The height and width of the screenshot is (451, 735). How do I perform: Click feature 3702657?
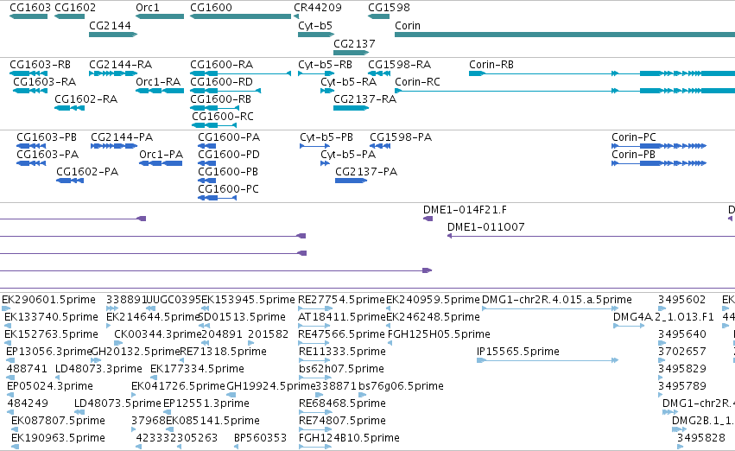(x=662, y=360)
